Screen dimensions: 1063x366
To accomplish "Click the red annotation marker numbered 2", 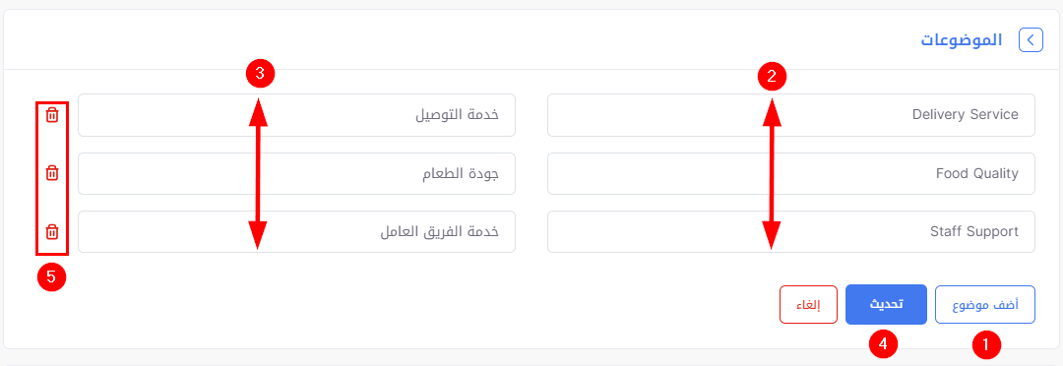I will (x=772, y=77).
